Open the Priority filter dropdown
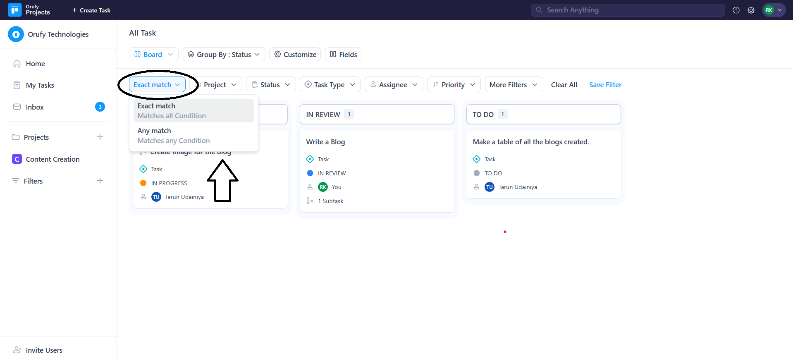Viewport: 793px width, 361px height. coord(454,85)
